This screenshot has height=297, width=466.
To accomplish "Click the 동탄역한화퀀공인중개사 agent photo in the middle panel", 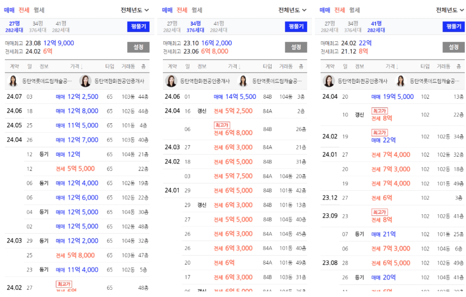I will 171,81.
